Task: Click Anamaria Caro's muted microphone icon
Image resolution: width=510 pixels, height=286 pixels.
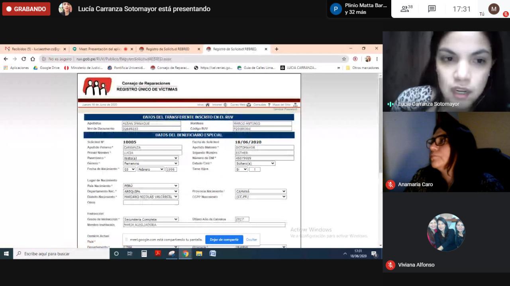Action: (390, 185)
